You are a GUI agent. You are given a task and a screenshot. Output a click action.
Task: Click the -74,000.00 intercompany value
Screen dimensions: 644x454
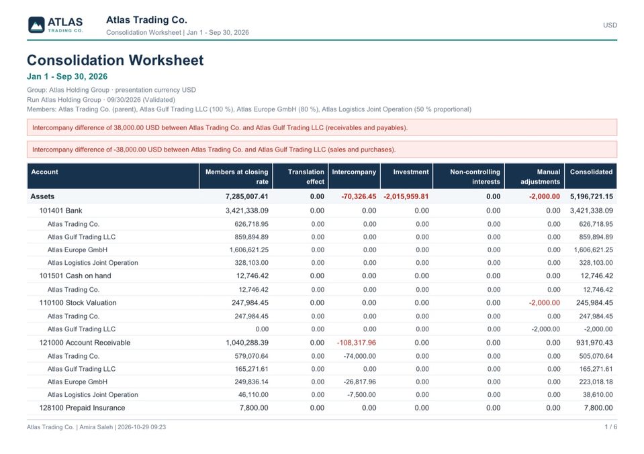click(359, 356)
